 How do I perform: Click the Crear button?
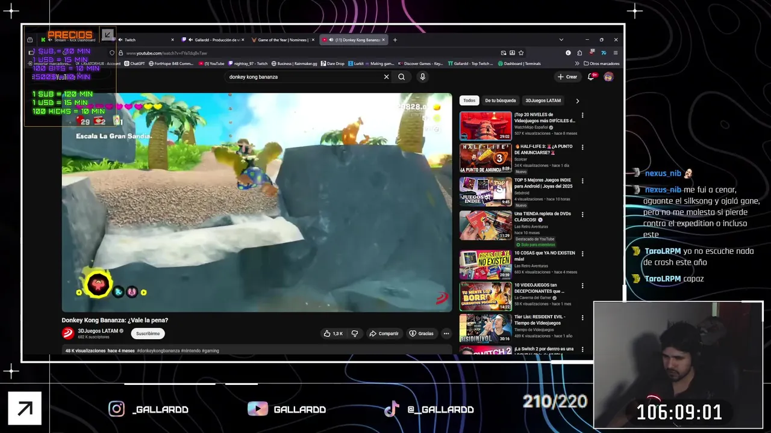point(567,76)
